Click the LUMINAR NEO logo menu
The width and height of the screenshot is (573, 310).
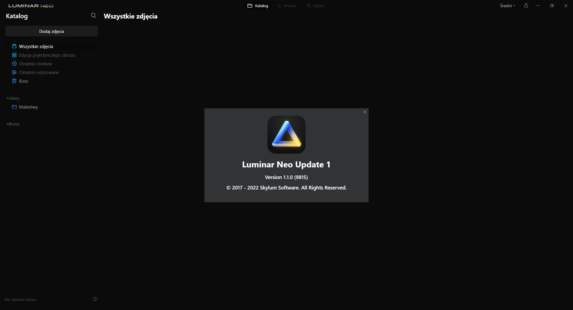tap(31, 6)
